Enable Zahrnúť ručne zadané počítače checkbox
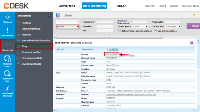The image size is (200, 112). tap(119, 31)
